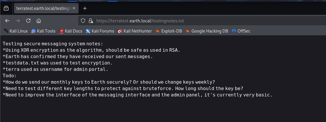Show site security lock information
The image size is (326, 122).
click(x=91, y=21)
